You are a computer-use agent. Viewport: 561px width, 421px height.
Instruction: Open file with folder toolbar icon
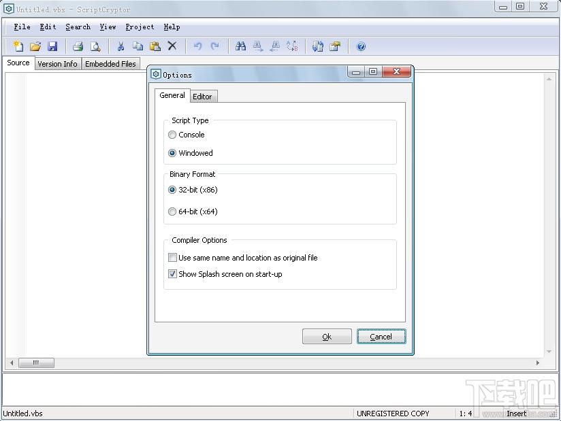pos(35,46)
